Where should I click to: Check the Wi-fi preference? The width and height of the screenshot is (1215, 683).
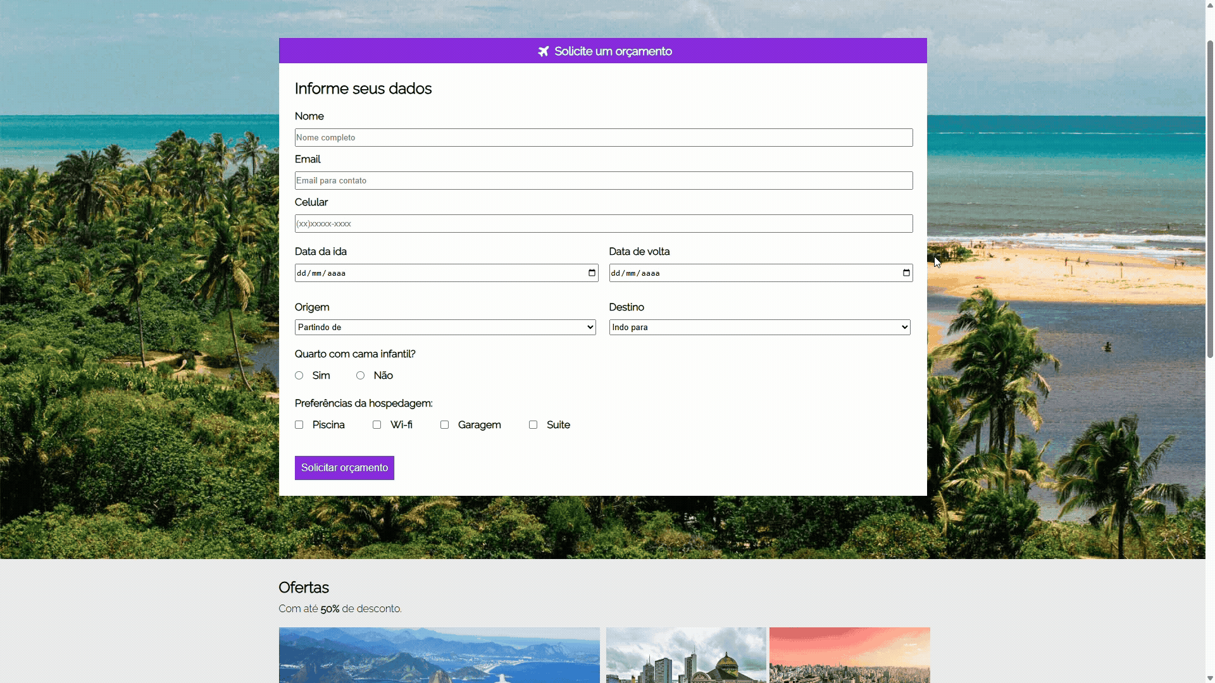[377, 425]
